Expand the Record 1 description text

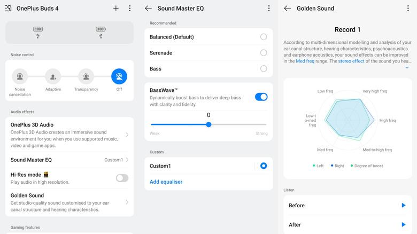click(x=407, y=67)
